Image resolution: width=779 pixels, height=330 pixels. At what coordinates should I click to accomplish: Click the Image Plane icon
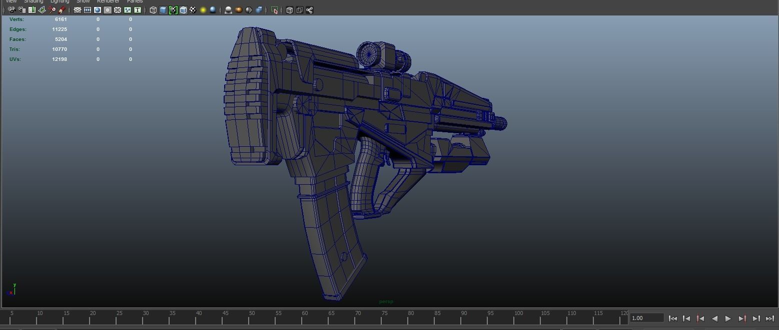click(42, 10)
